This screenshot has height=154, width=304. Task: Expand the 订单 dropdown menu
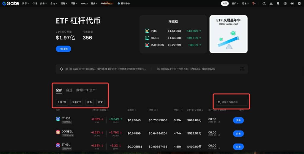[245, 4]
